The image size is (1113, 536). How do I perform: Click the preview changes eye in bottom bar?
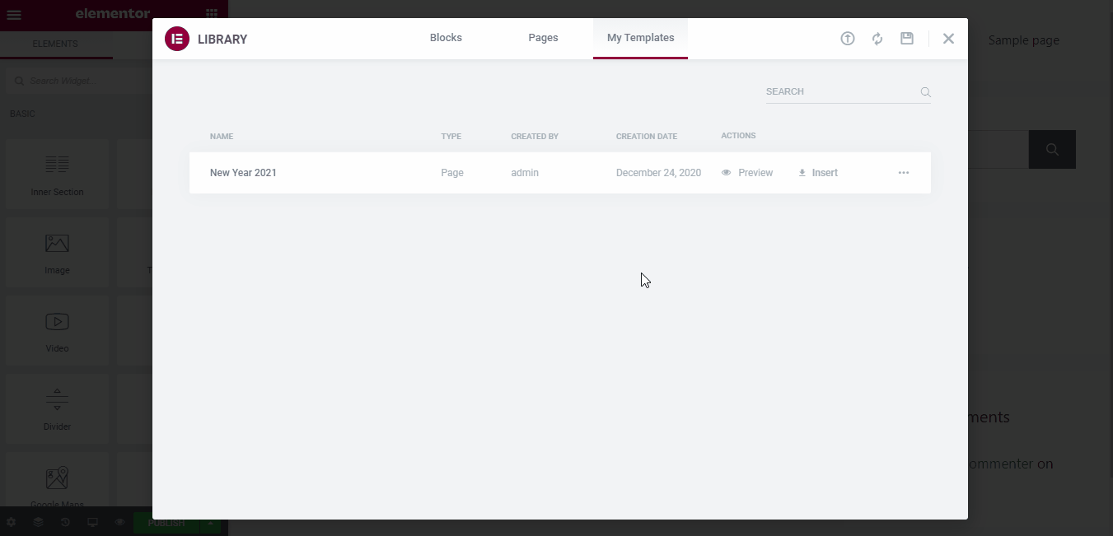tap(119, 523)
